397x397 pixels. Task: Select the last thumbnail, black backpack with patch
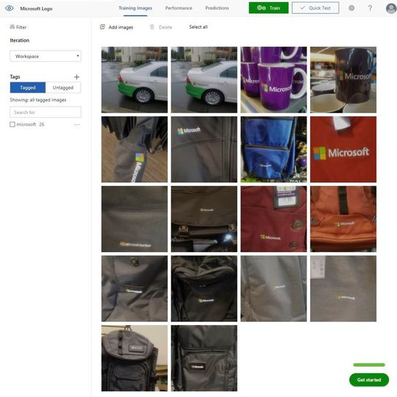[204, 358]
